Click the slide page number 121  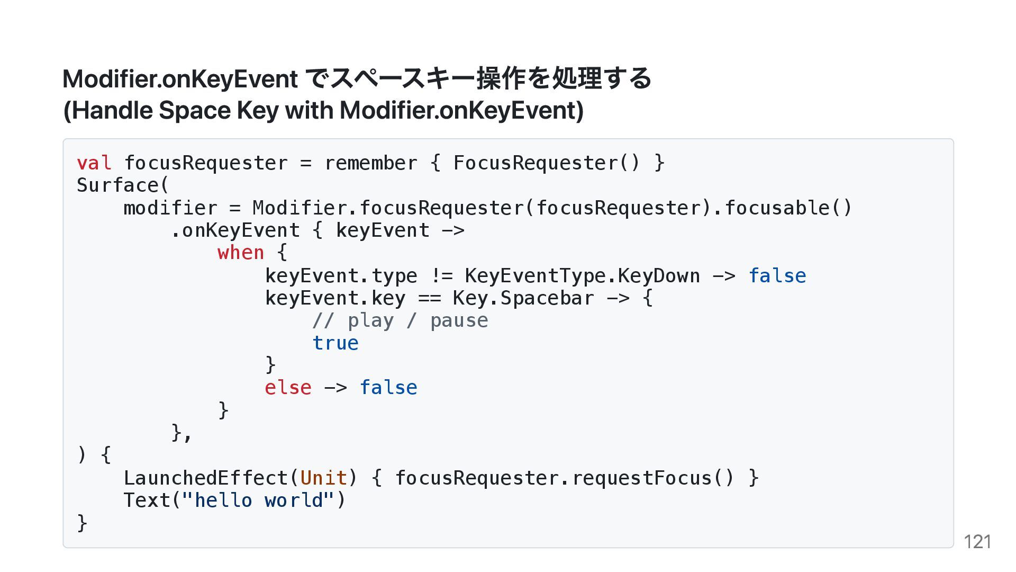977,542
